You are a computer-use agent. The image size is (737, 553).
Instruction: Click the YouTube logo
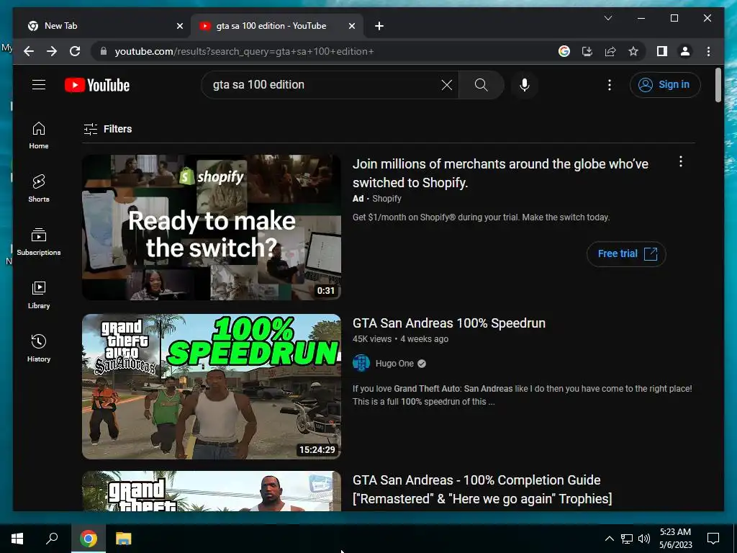point(97,85)
